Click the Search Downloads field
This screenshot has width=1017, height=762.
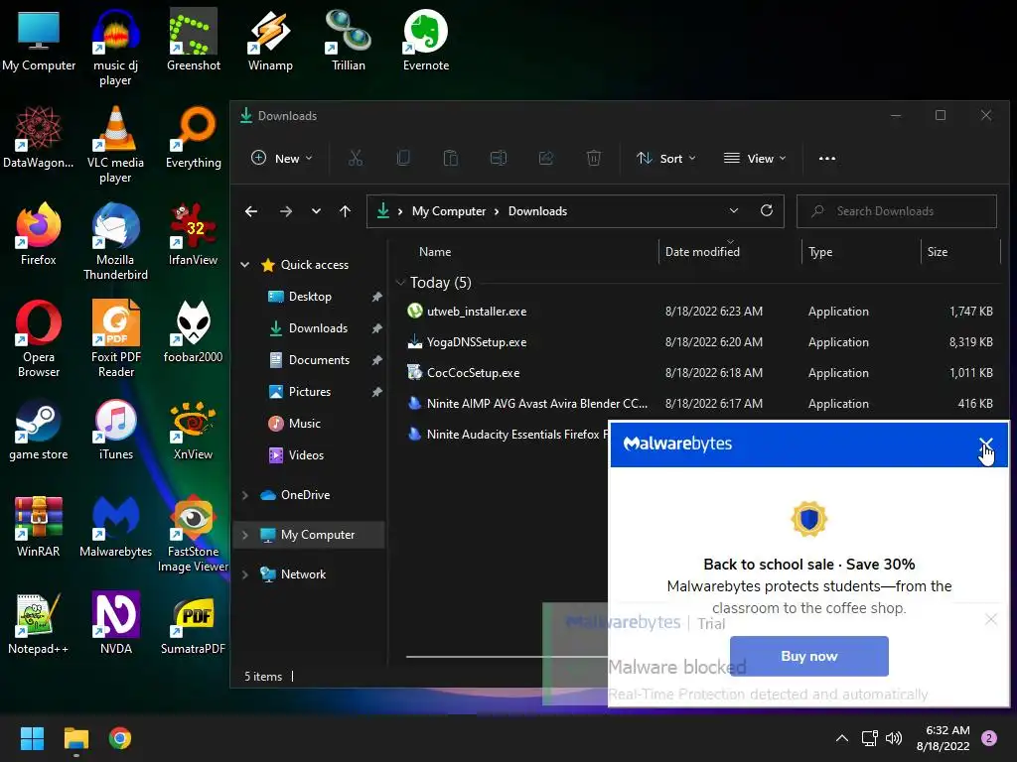coord(897,211)
